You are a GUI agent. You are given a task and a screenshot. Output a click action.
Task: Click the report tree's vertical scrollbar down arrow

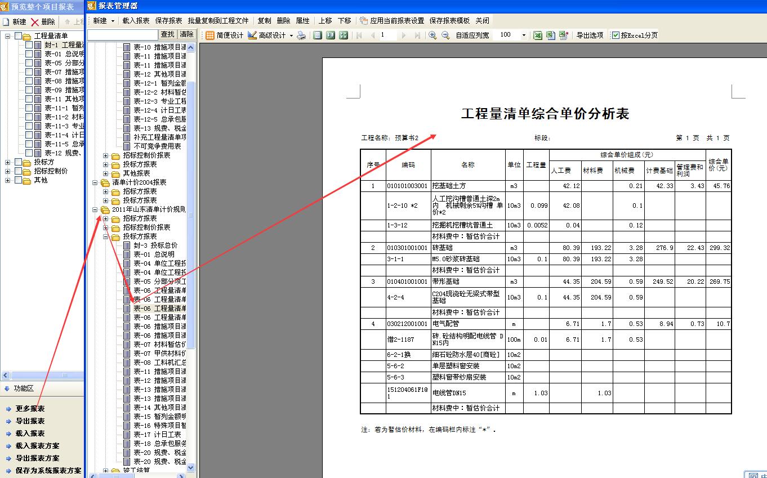tap(190, 467)
